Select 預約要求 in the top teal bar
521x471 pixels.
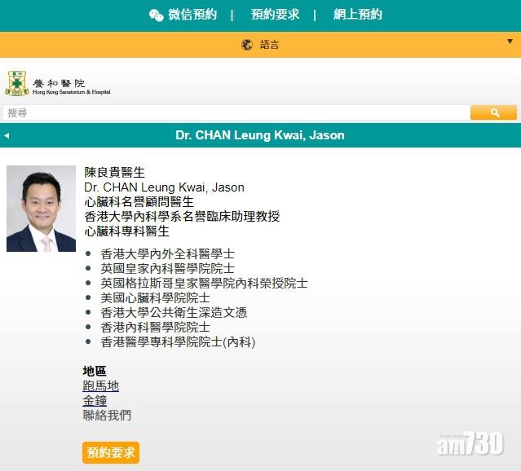(275, 15)
